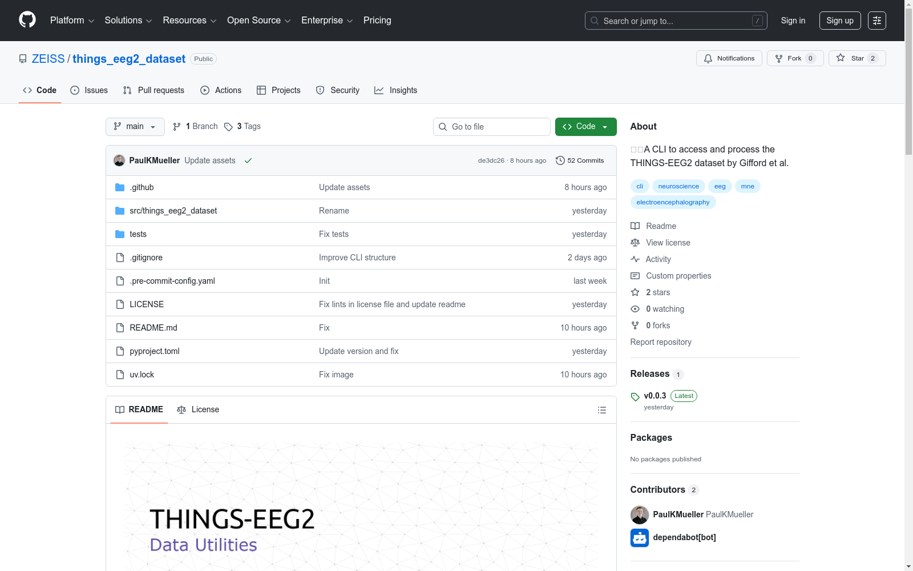Open README outline list icon
This screenshot has width=913, height=571.
602,410
